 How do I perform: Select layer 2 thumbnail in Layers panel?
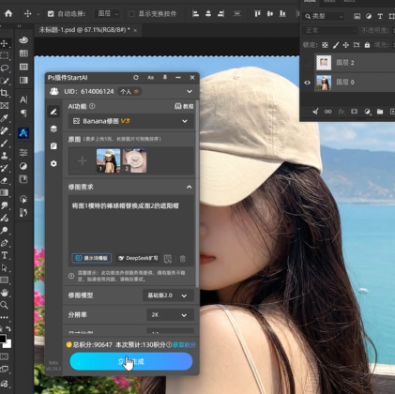click(324, 63)
